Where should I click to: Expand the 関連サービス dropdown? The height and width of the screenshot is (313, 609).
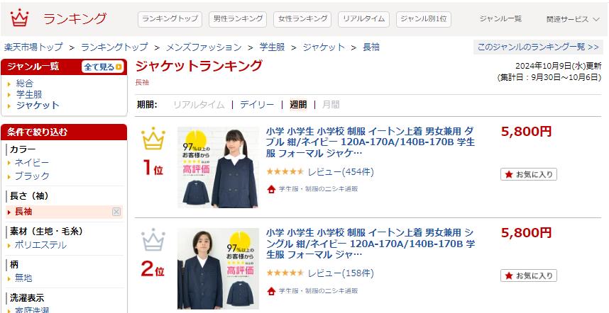pyautogui.click(x=573, y=19)
